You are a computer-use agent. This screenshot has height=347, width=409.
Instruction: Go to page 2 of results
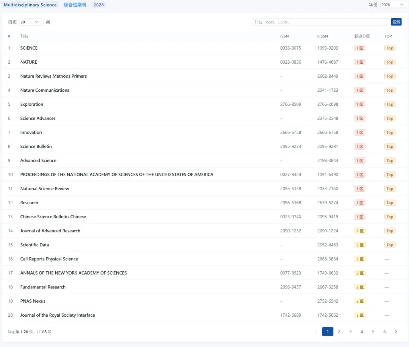point(339,332)
